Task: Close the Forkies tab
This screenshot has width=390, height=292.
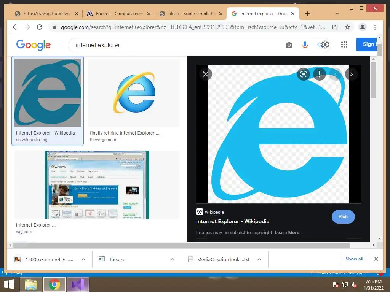Action: click(x=149, y=14)
